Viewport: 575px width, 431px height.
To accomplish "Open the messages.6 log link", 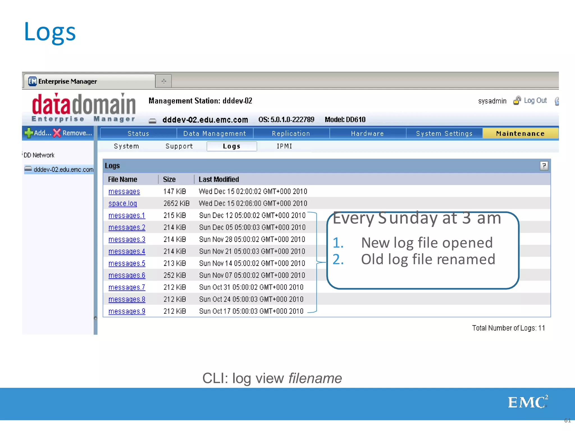I will point(127,275).
